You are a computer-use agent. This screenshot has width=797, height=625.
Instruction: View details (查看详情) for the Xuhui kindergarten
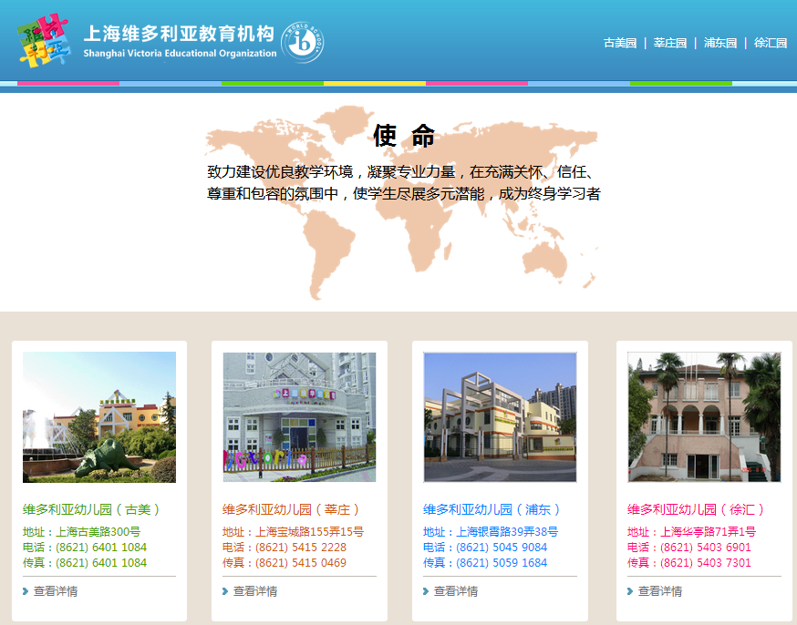point(660,591)
